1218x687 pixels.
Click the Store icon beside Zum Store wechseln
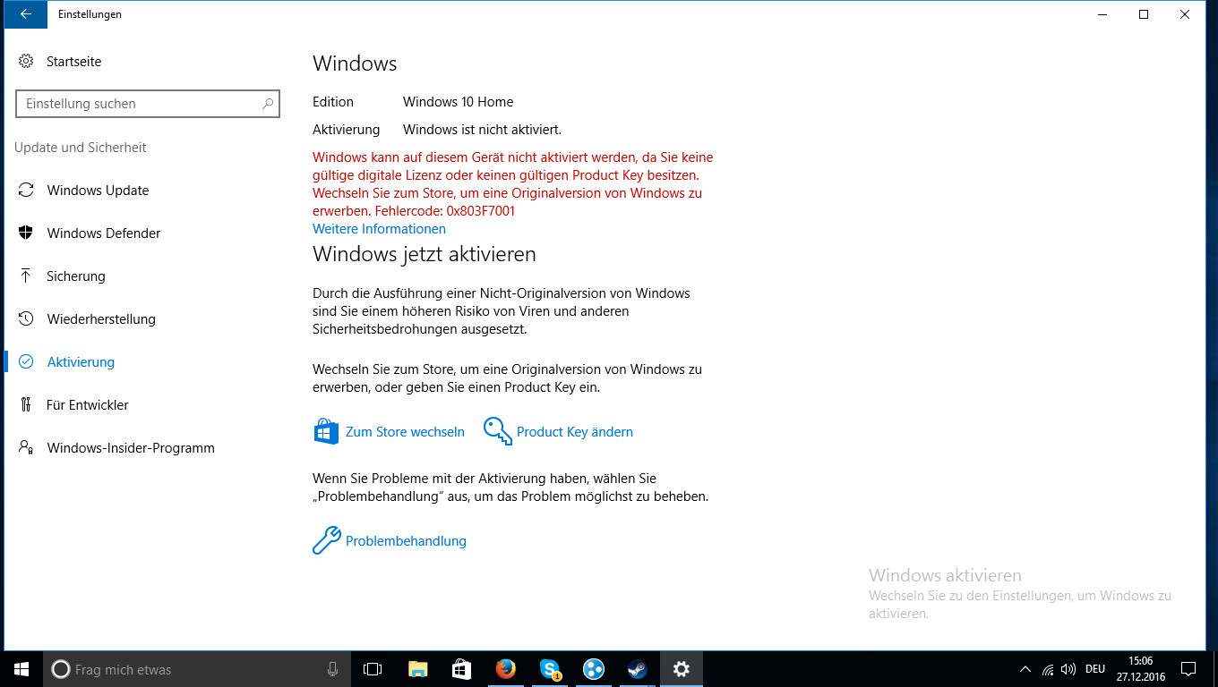(325, 430)
